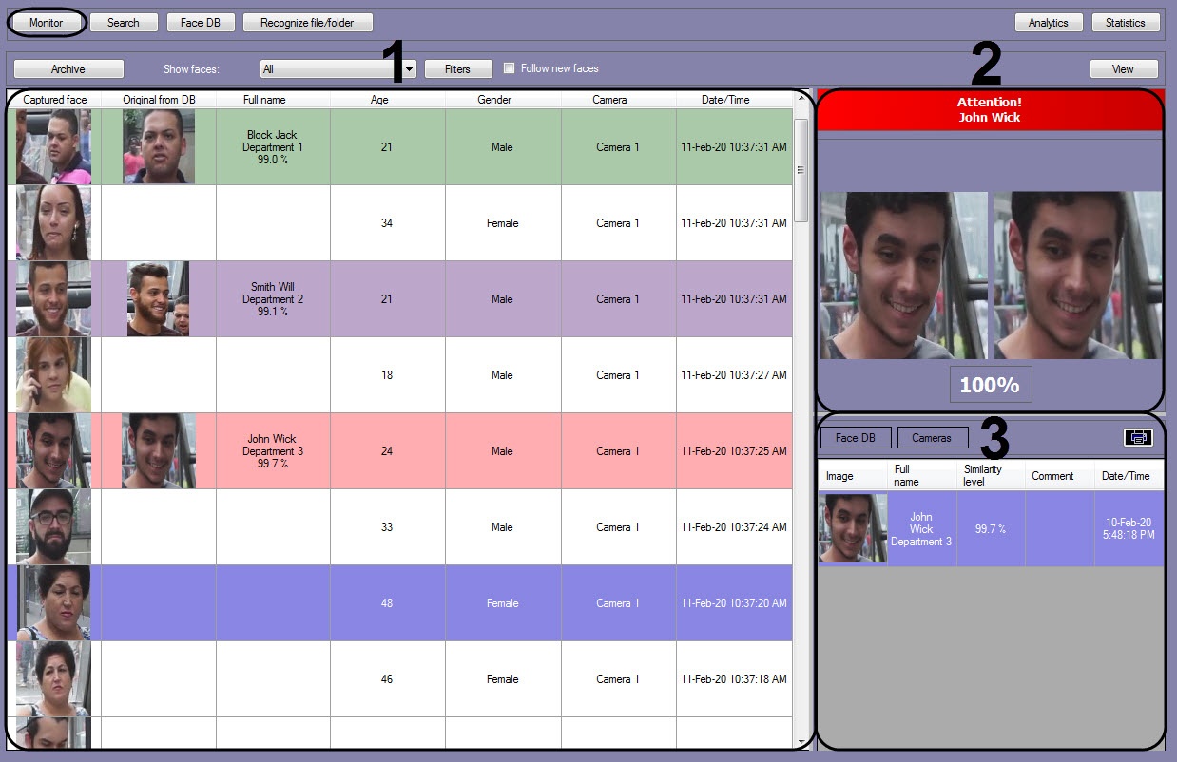Click the "Smith Will Department 2 99.1 %" cell

(x=273, y=299)
